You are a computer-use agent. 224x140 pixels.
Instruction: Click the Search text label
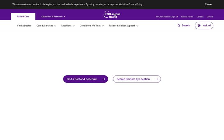point(186,26)
